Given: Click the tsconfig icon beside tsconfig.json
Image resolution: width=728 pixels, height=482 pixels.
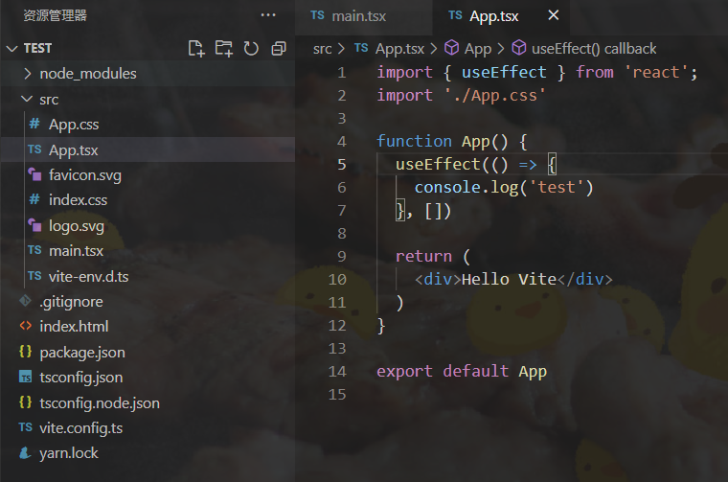Looking at the screenshot, I should (x=25, y=377).
